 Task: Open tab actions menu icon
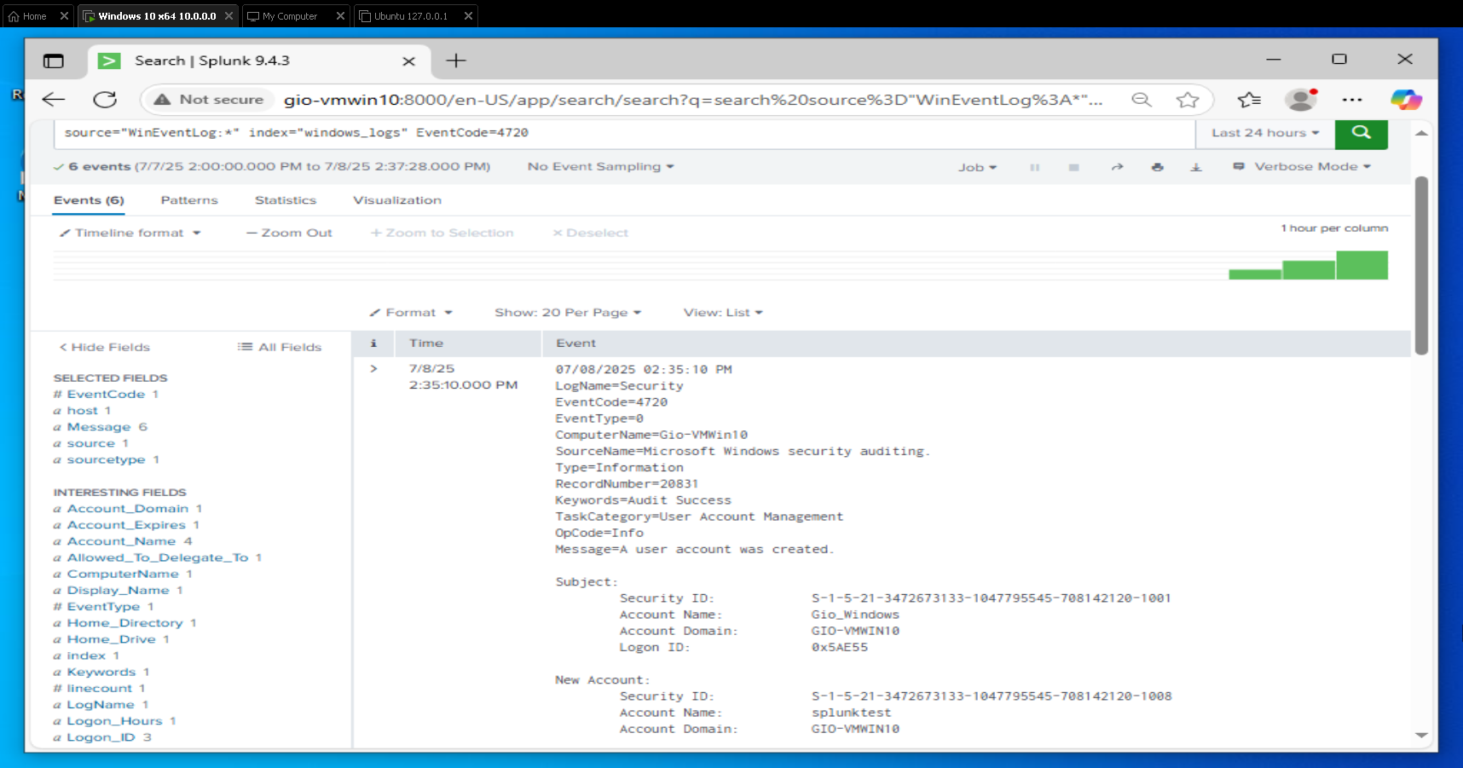(54, 61)
